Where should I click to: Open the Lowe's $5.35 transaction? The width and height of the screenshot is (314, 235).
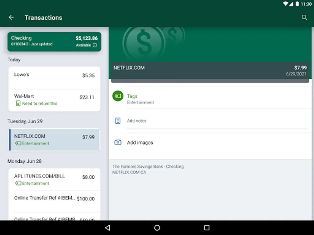54,78
